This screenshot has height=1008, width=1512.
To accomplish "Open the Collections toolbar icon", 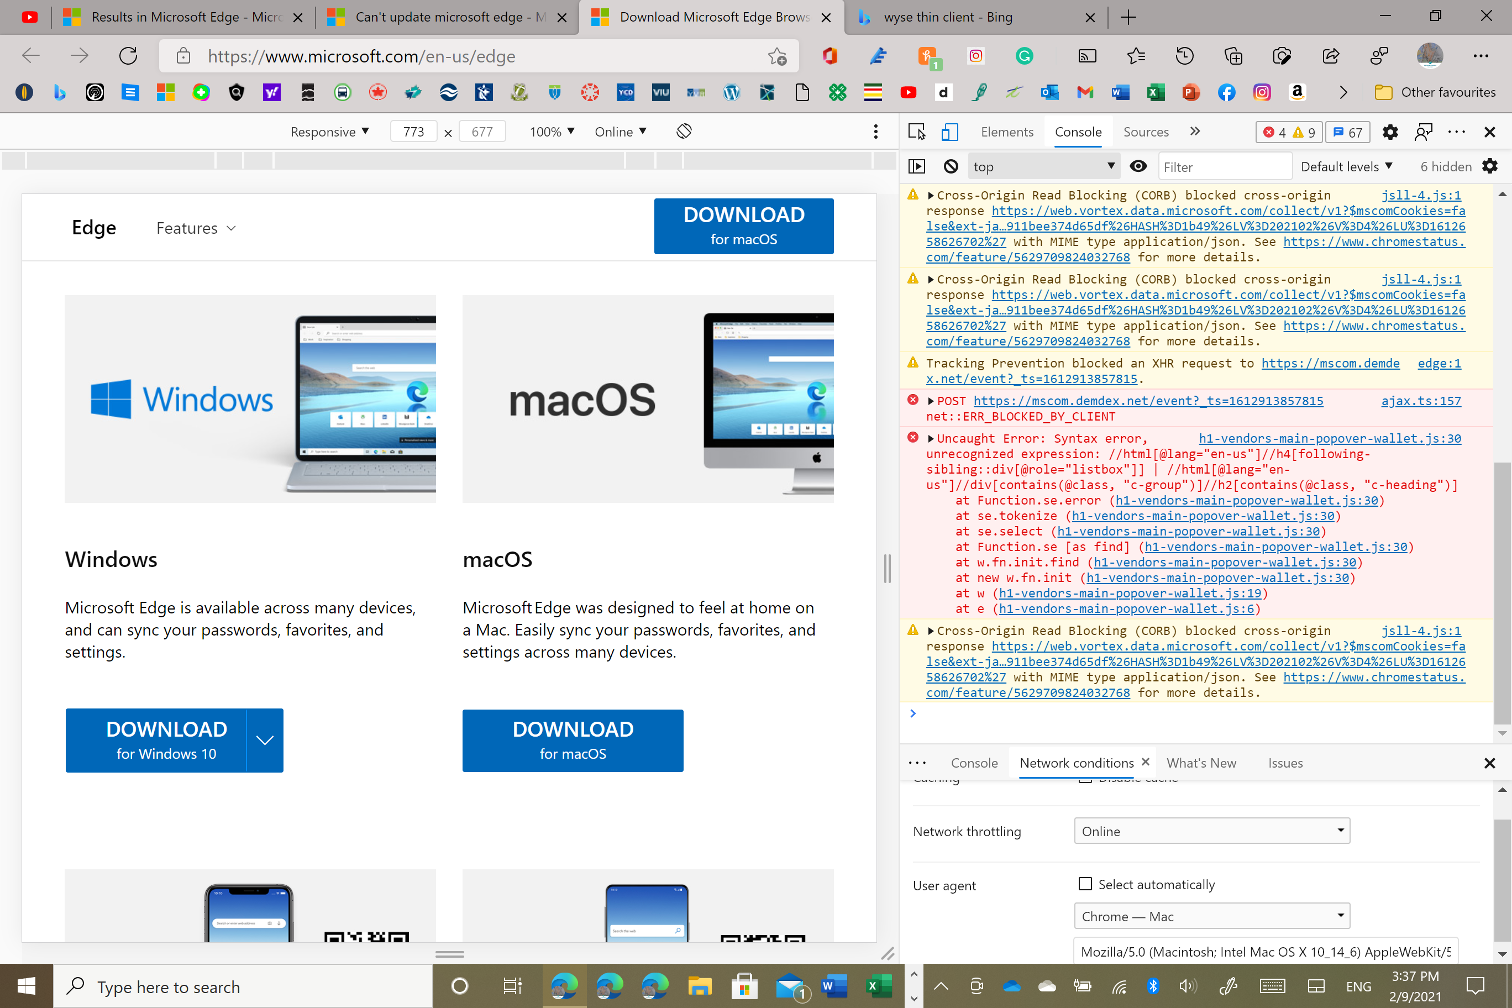I will (x=1233, y=56).
